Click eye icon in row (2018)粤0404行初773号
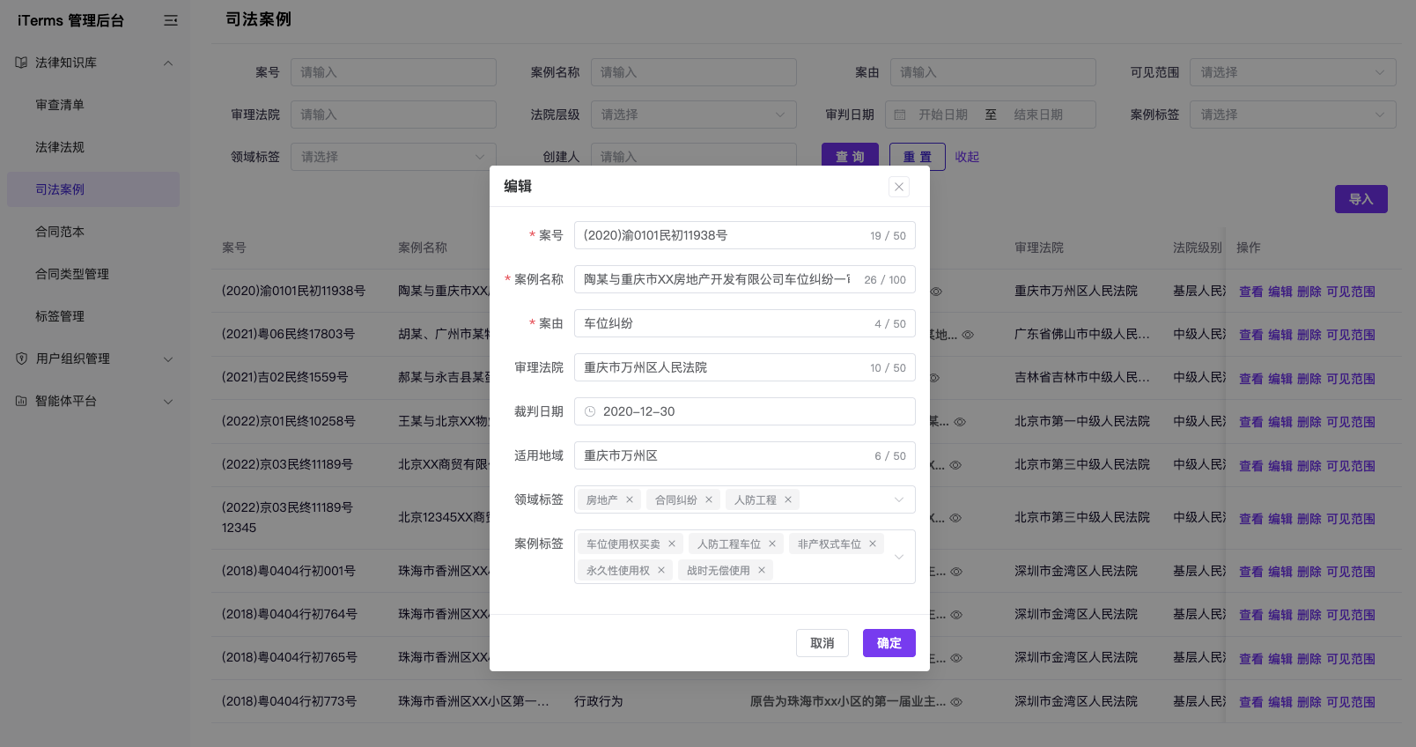Viewport: 1416px width, 747px height. point(956,702)
